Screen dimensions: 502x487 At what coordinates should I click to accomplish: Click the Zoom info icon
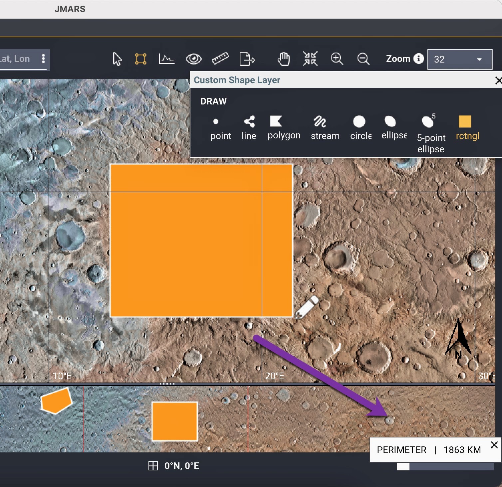418,59
